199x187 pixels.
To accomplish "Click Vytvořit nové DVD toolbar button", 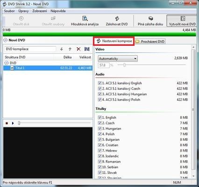I will click(182, 21).
